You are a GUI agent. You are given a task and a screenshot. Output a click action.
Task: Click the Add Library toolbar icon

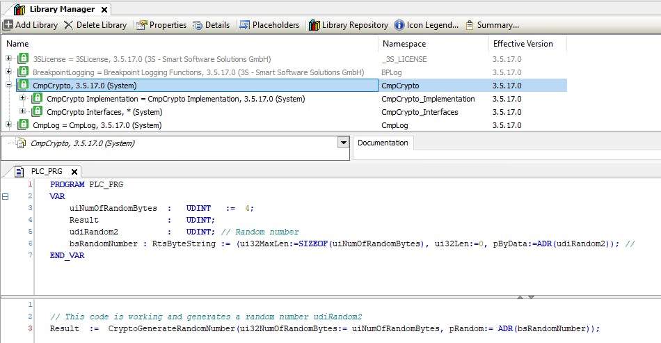tap(8, 25)
